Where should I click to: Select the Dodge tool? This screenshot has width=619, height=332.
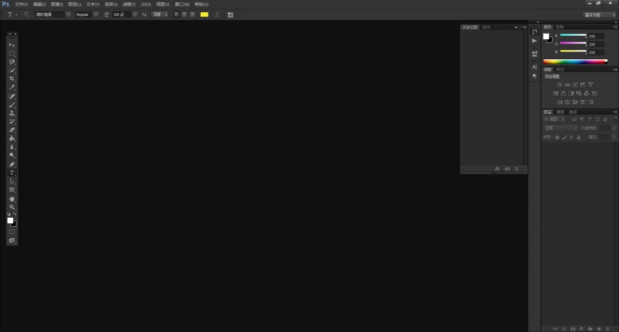point(12,155)
